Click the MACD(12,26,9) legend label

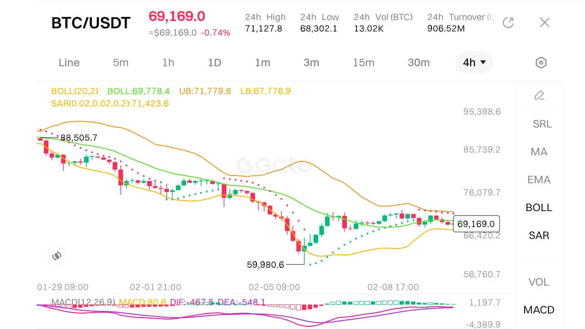84,302
